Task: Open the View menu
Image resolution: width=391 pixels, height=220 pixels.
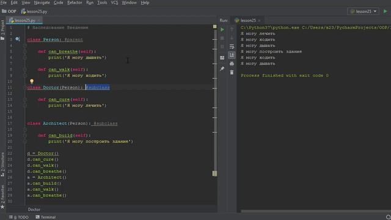Action: coord(26,2)
